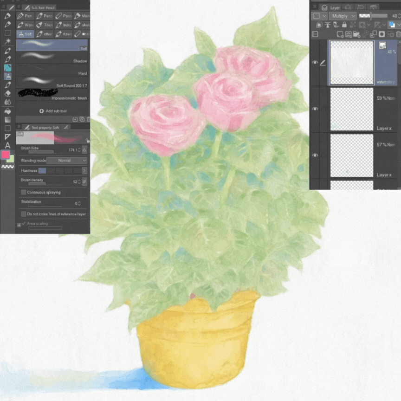401x401 pixels.
Task: Select the India ink sub tool group tab
Action: coord(64,25)
